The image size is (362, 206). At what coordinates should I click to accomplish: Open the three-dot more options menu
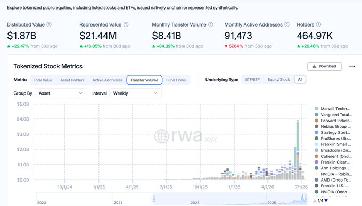pyautogui.click(x=352, y=66)
